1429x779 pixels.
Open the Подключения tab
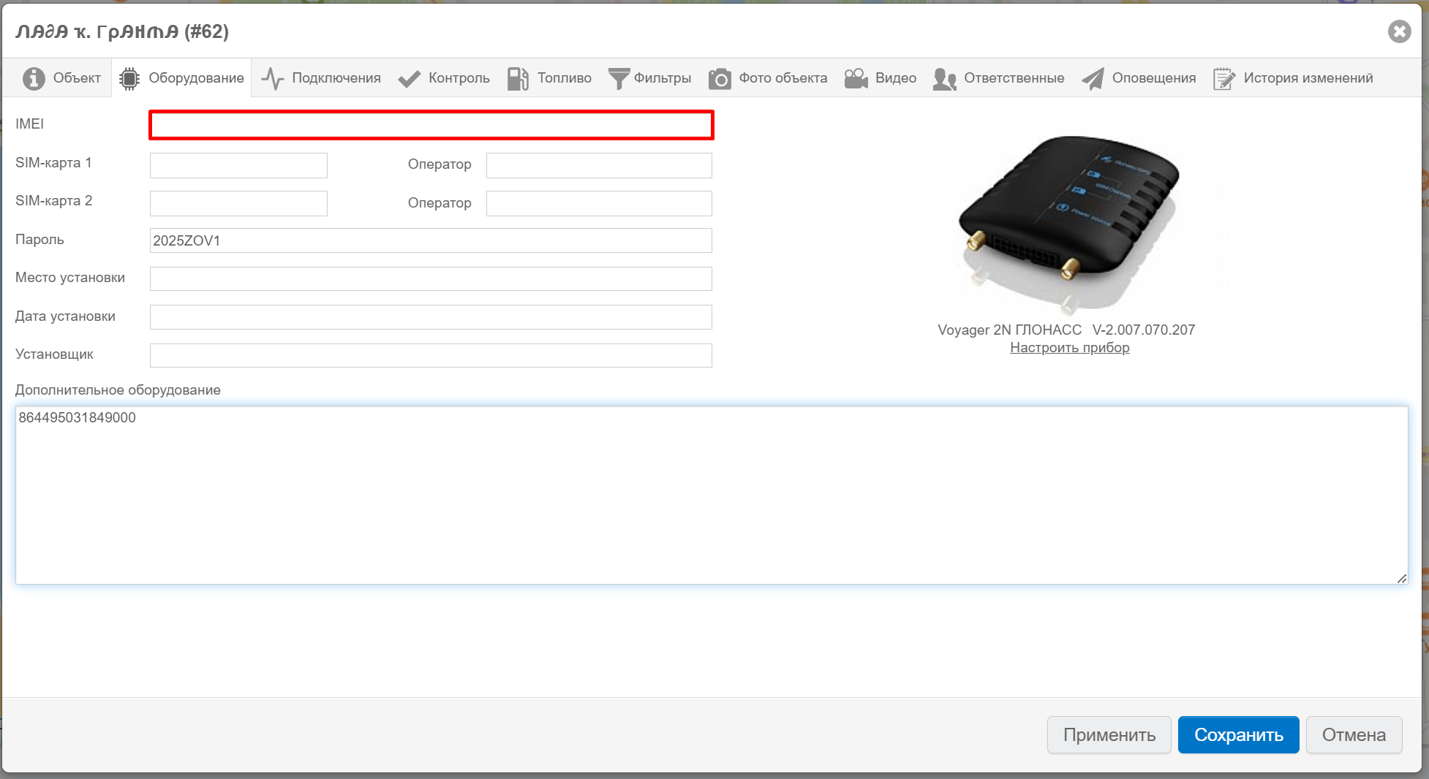[x=321, y=78]
